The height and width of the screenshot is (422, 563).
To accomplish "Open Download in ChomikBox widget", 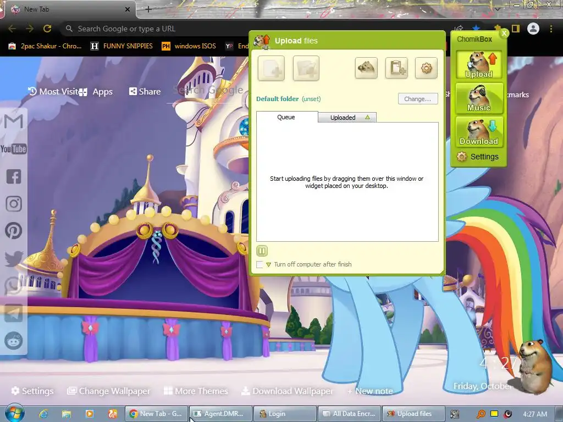I will (479, 132).
